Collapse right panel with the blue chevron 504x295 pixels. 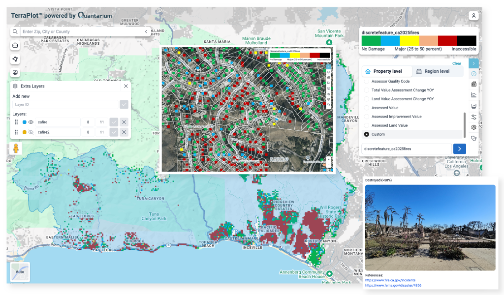coord(474,63)
